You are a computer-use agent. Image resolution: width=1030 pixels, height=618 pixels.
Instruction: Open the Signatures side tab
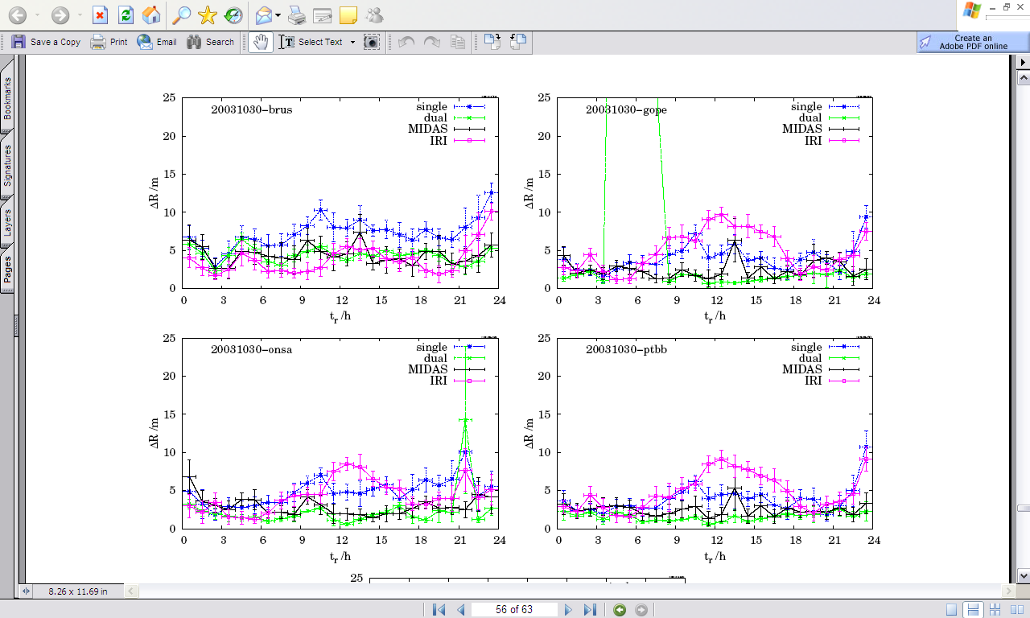click(x=7, y=165)
